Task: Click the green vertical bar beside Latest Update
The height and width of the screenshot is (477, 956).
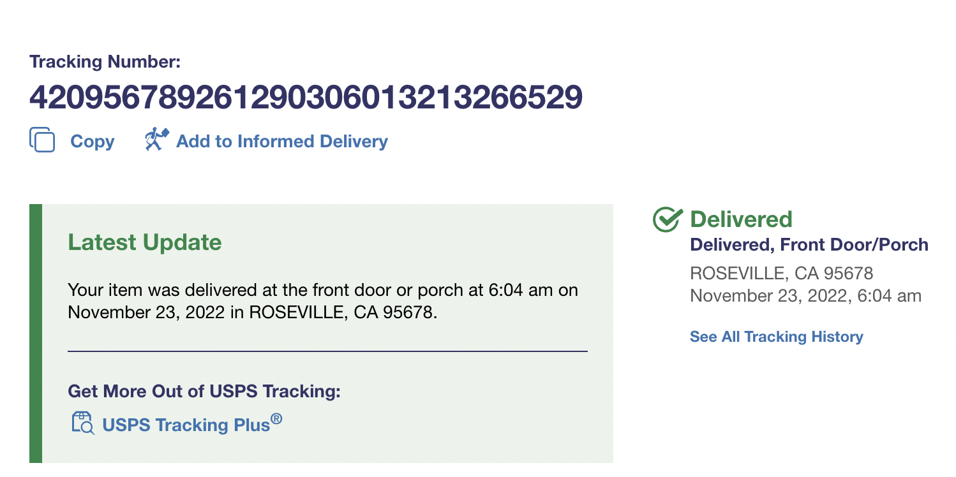Action: [x=36, y=333]
